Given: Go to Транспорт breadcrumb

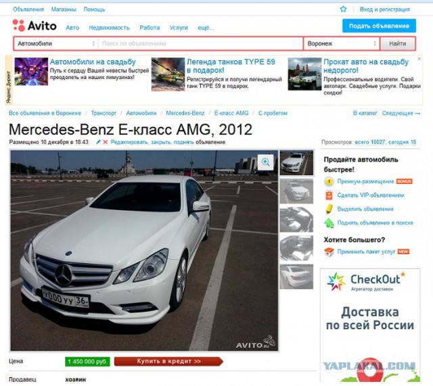Looking at the screenshot, I should (104, 113).
